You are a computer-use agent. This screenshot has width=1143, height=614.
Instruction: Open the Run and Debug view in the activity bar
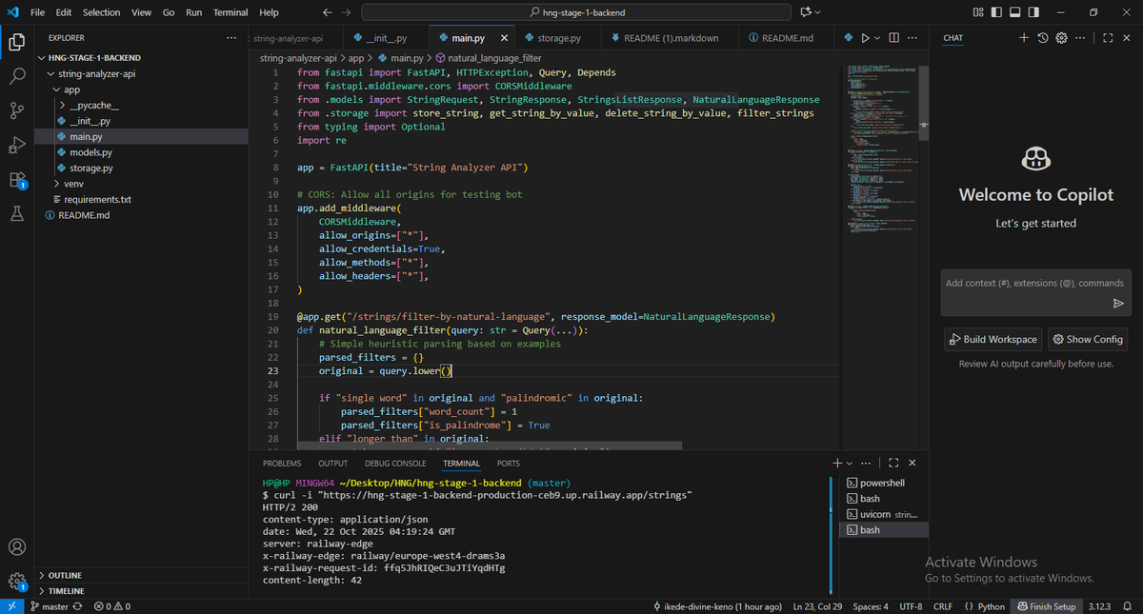(16, 145)
